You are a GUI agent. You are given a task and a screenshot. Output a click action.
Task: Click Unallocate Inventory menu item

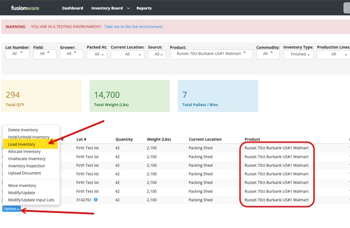click(27, 159)
